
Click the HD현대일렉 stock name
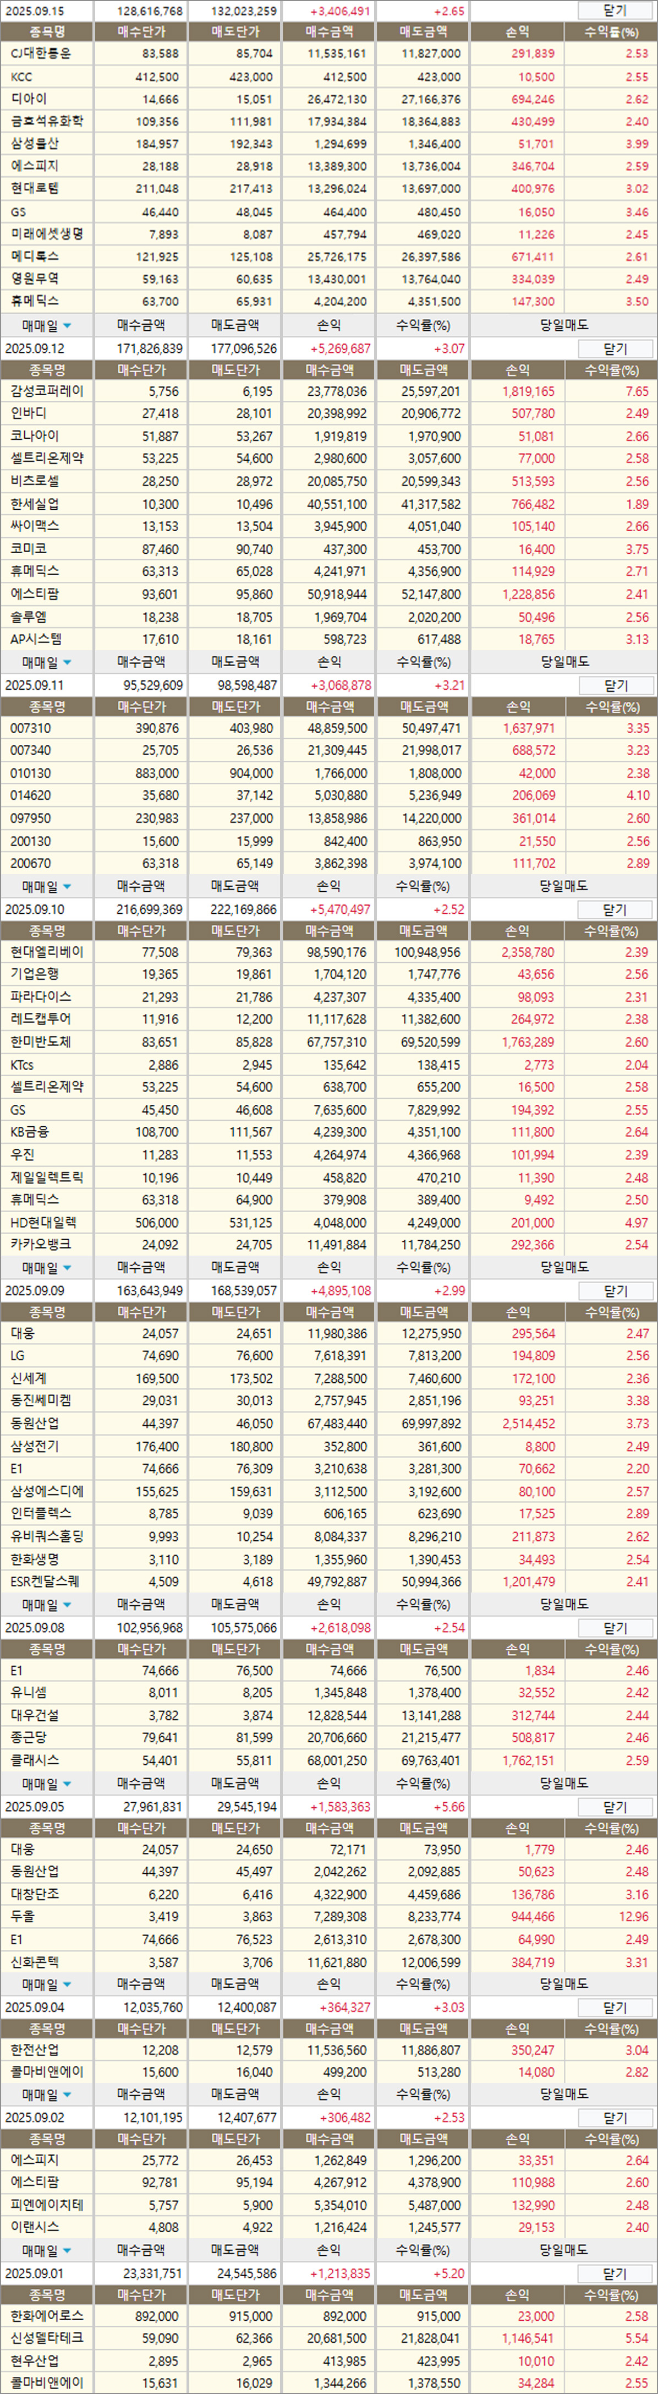43,1223
